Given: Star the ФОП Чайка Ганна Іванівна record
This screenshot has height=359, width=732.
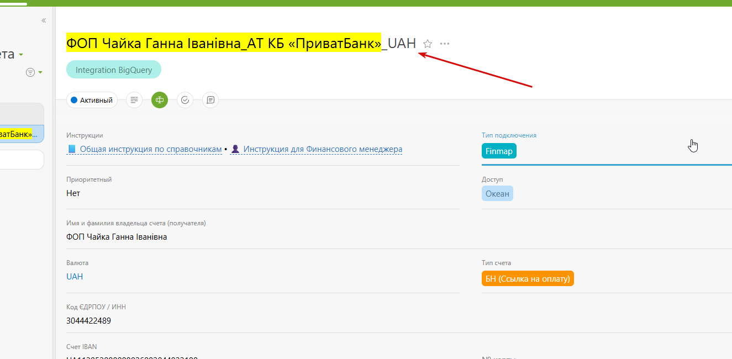Looking at the screenshot, I should pyautogui.click(x=428, y=44).
